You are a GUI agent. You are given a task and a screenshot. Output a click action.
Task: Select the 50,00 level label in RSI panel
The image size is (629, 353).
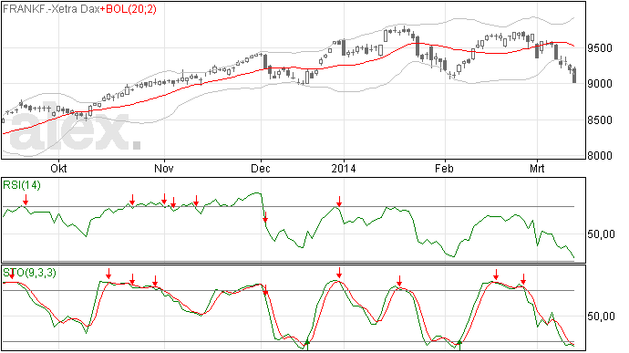click(601, 234)
